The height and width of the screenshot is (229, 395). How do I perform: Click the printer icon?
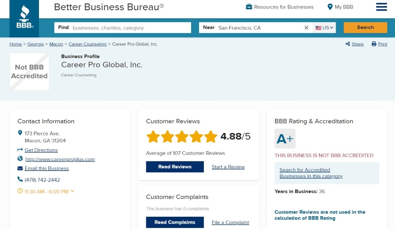click(374, 44)
